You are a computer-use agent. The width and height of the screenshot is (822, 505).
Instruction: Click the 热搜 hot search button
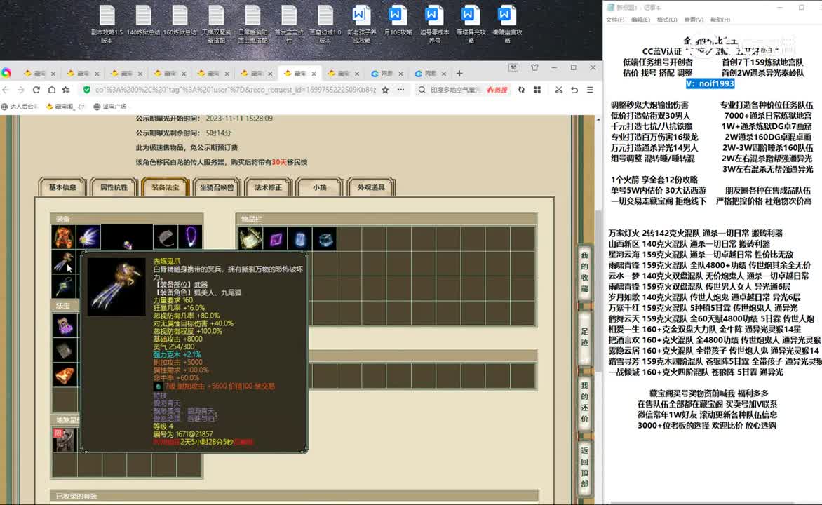(x=497, y=90)
